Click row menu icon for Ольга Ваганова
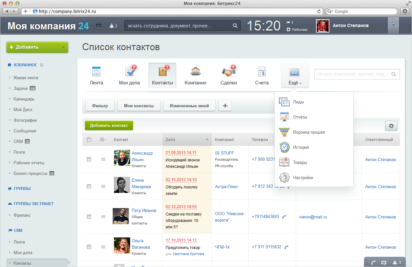Screen dimensions: 412x267 pyautogui.click(x=103, y=247)
